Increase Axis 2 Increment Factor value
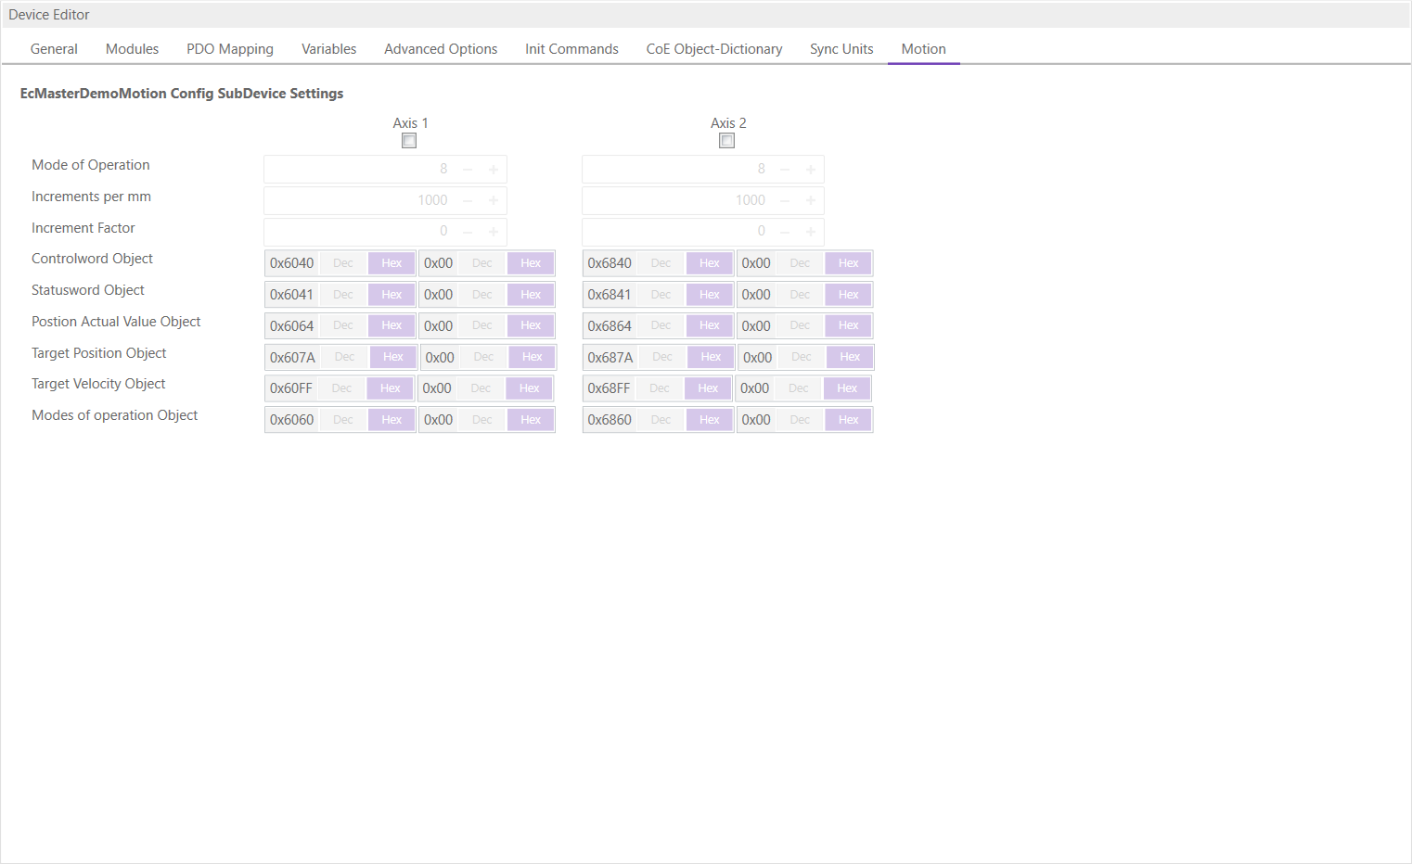This screenshot has height=864, width=1412. [811, 232]
